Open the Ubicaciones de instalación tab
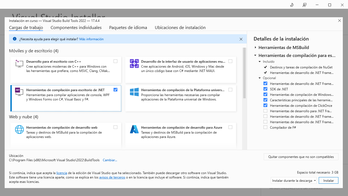Viewport: 348px width, 196px height. click(180, 28)
